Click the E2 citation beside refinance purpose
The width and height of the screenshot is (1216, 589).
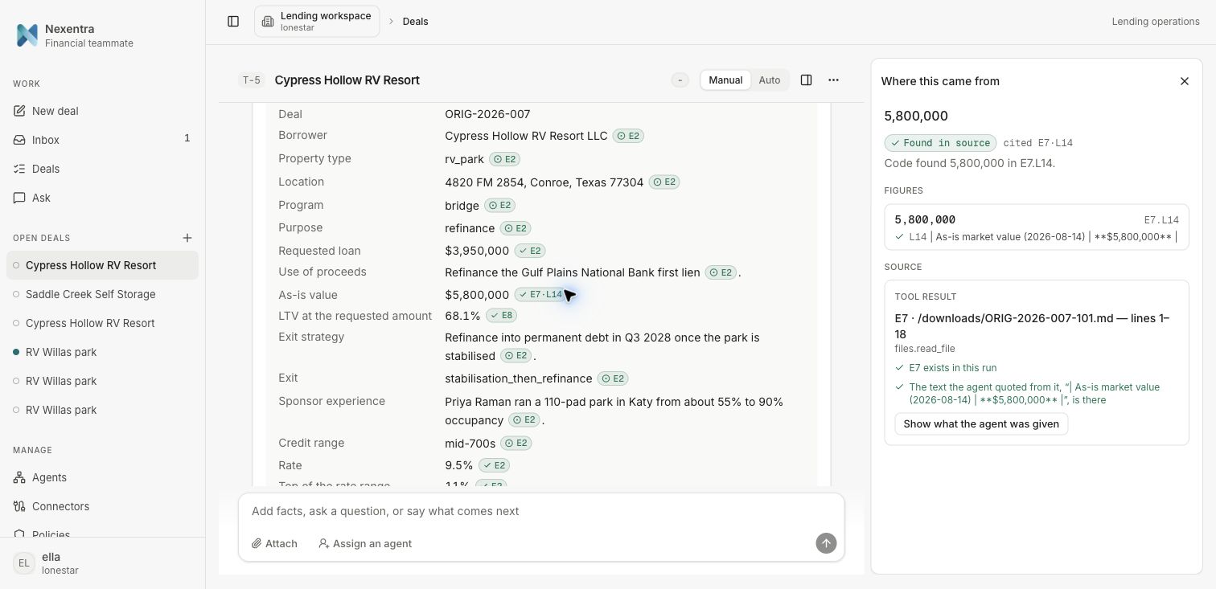pos(516,228)
